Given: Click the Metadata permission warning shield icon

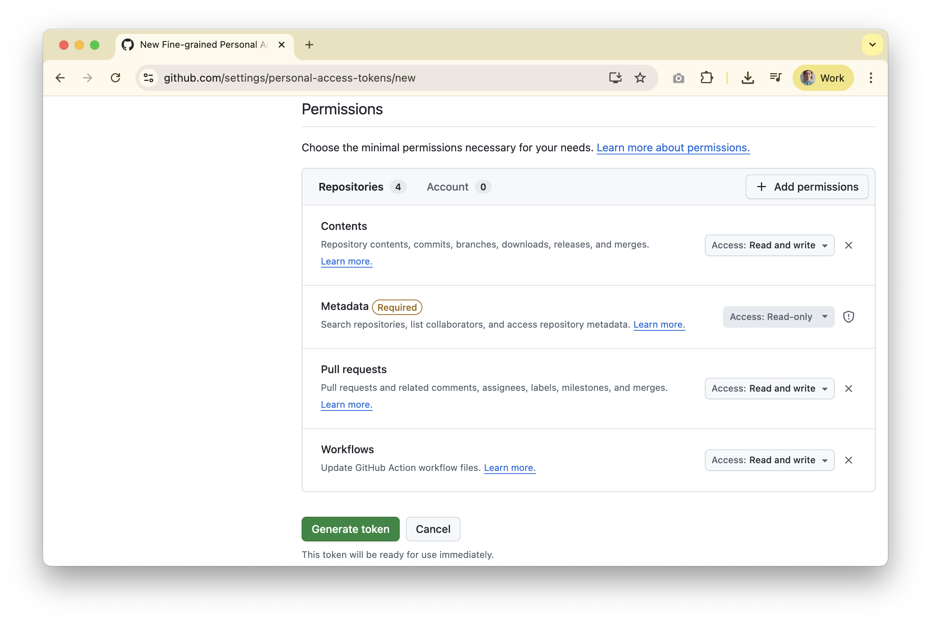Looking at the screenshot, I should click(x=849, y=317).
